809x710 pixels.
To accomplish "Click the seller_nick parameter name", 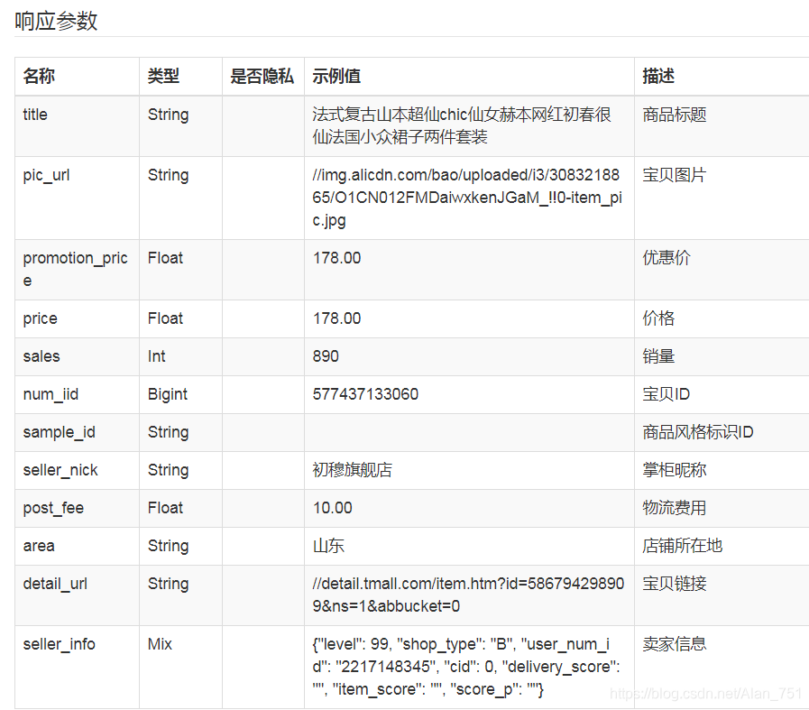I will pos(60,470).
